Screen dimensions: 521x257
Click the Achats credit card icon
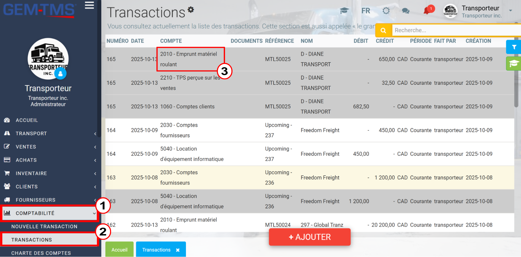(7, 160)
